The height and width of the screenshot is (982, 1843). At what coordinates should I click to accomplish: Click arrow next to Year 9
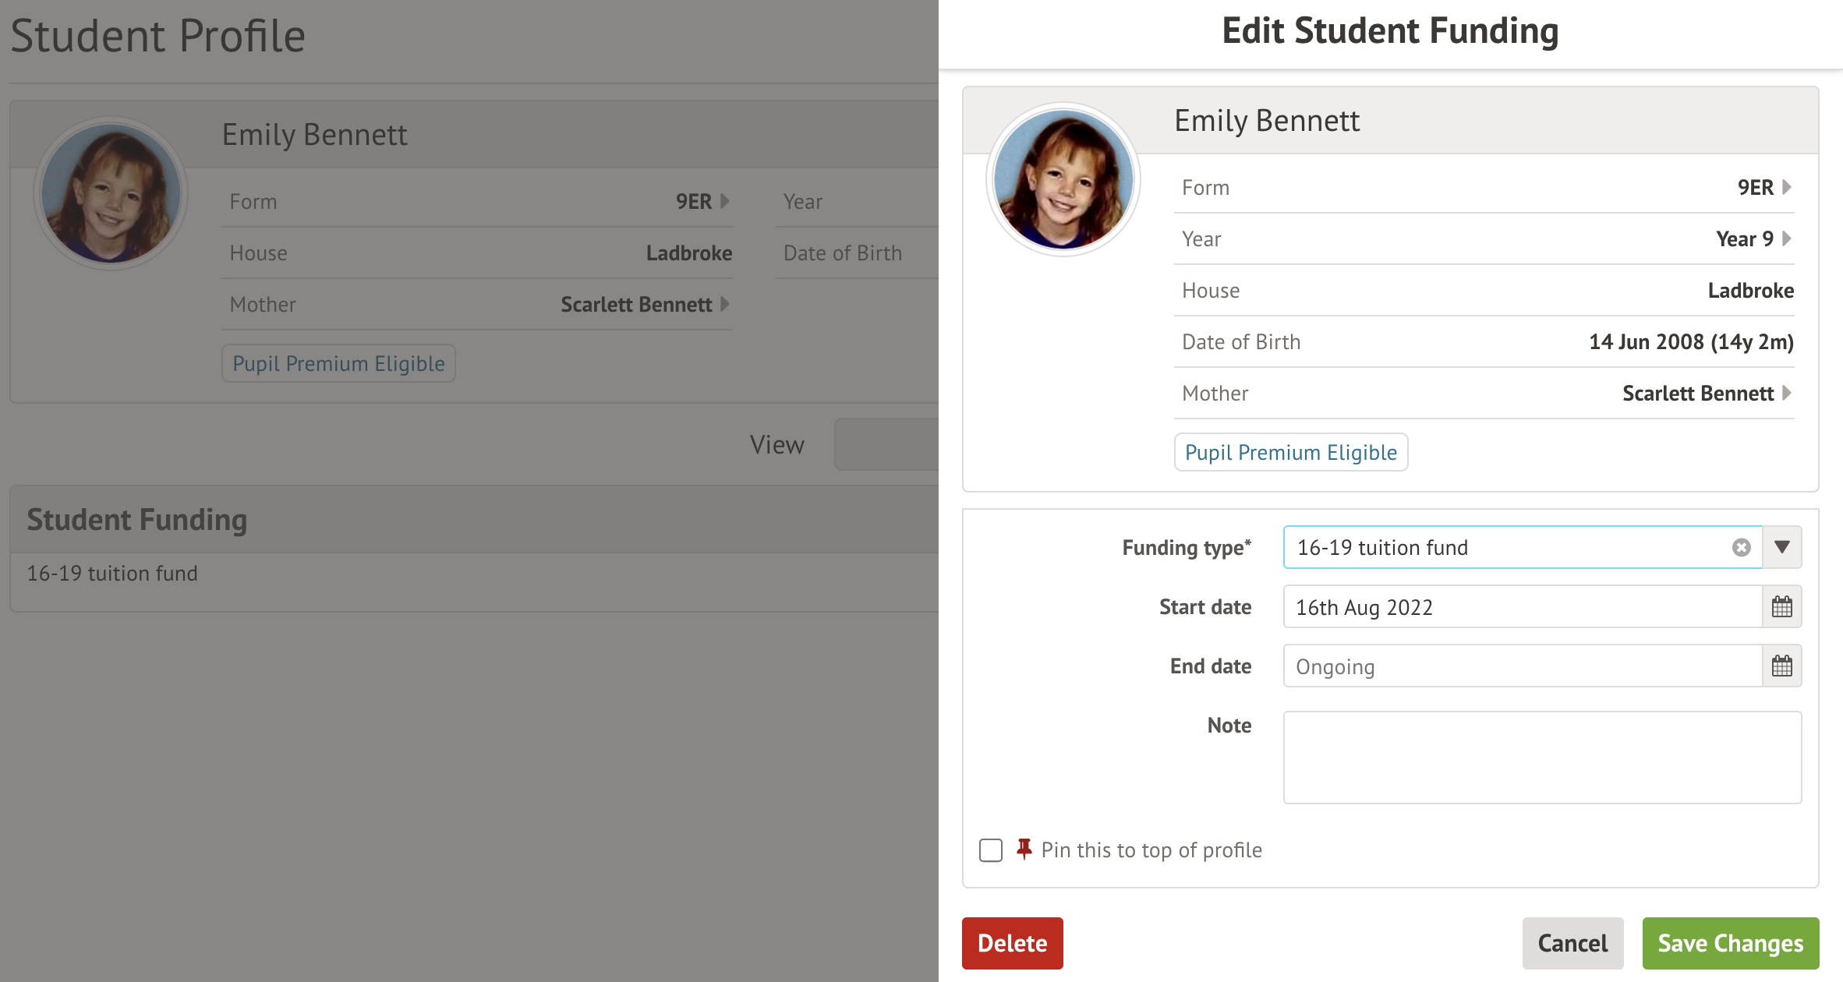pyautogui.click(x=1787, y=238)
